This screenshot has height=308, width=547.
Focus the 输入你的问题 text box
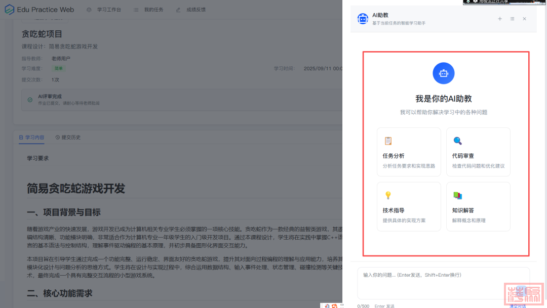[443, 283]
